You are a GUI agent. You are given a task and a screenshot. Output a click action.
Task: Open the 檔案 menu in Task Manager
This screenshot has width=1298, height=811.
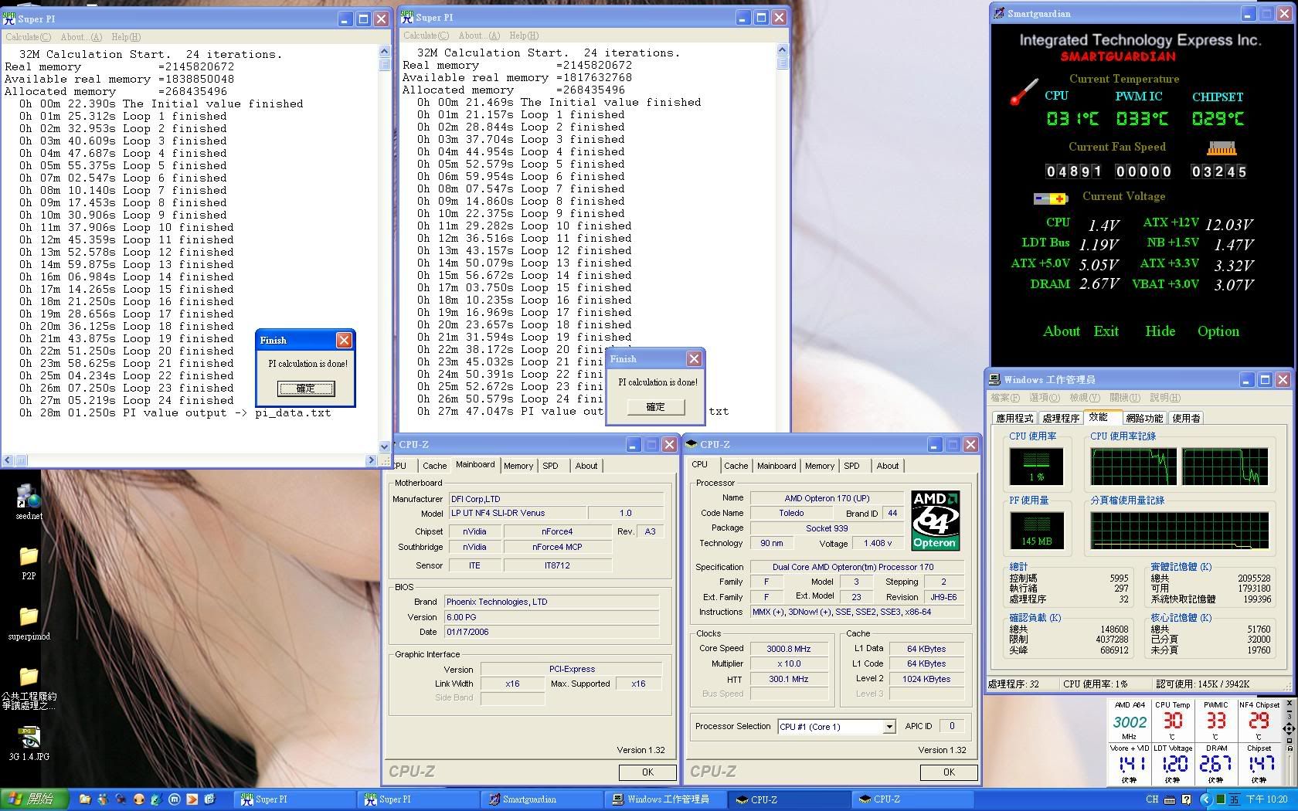(x=1004, y=398)
